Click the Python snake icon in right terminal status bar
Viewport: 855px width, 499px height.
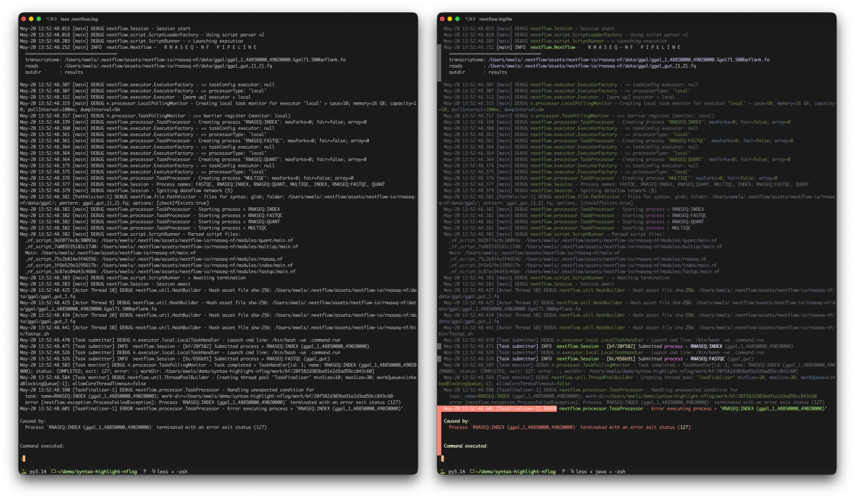point(442,471)
